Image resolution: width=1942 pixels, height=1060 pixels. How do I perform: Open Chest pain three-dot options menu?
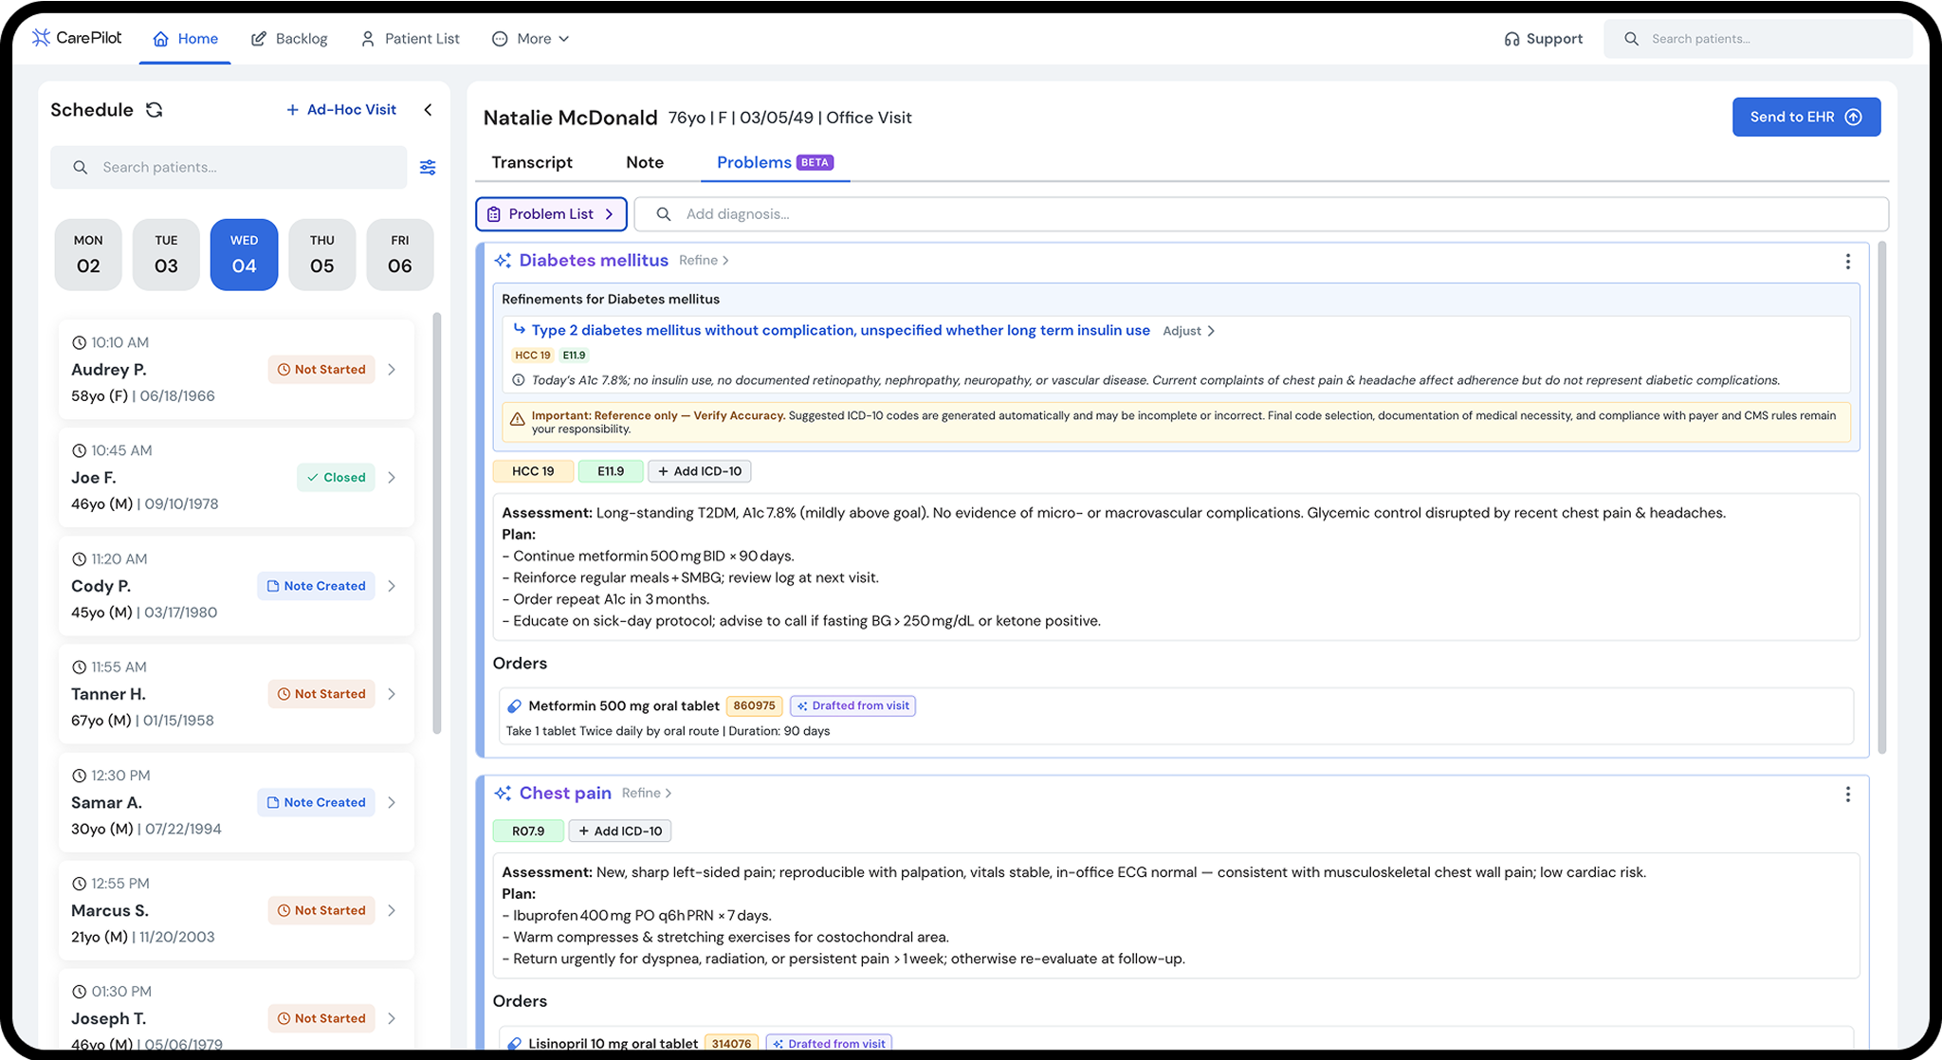(x=1847, y=795)
